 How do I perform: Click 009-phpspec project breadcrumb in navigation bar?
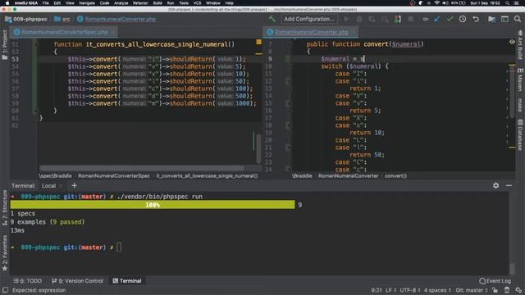pyautogui.click(x=26, y=19)
